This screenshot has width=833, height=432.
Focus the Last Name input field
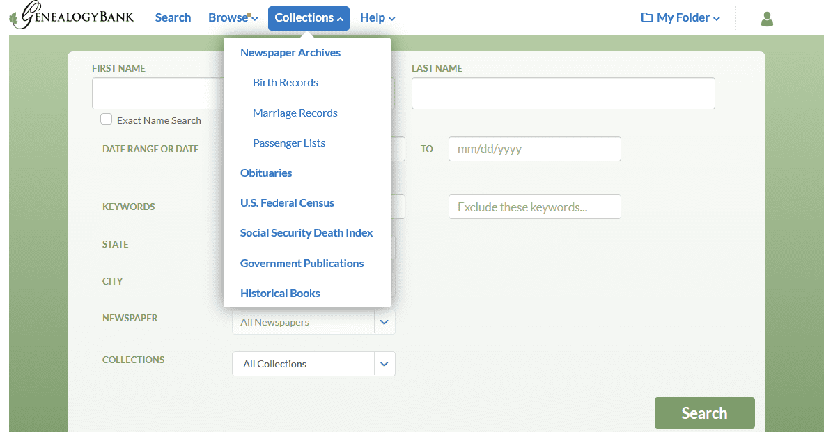point(563,93)
